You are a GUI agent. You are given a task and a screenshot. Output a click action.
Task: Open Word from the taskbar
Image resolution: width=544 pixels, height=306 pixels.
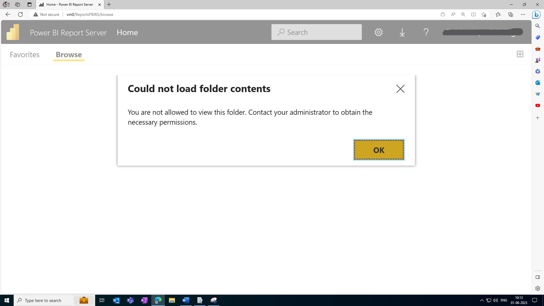point(186,300)
